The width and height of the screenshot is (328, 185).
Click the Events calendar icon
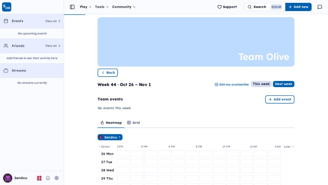pyautogui.click(x=6, y=21)
